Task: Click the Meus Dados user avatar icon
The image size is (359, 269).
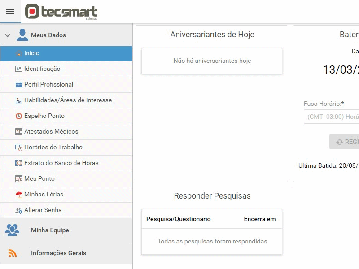Action: pyautogui.click(x=22, y=35)
